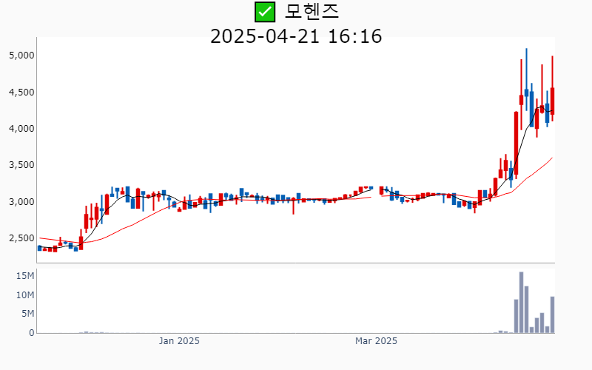Click the 3,000 price axis label
This screenshot has width=592, height=370.
21,201
